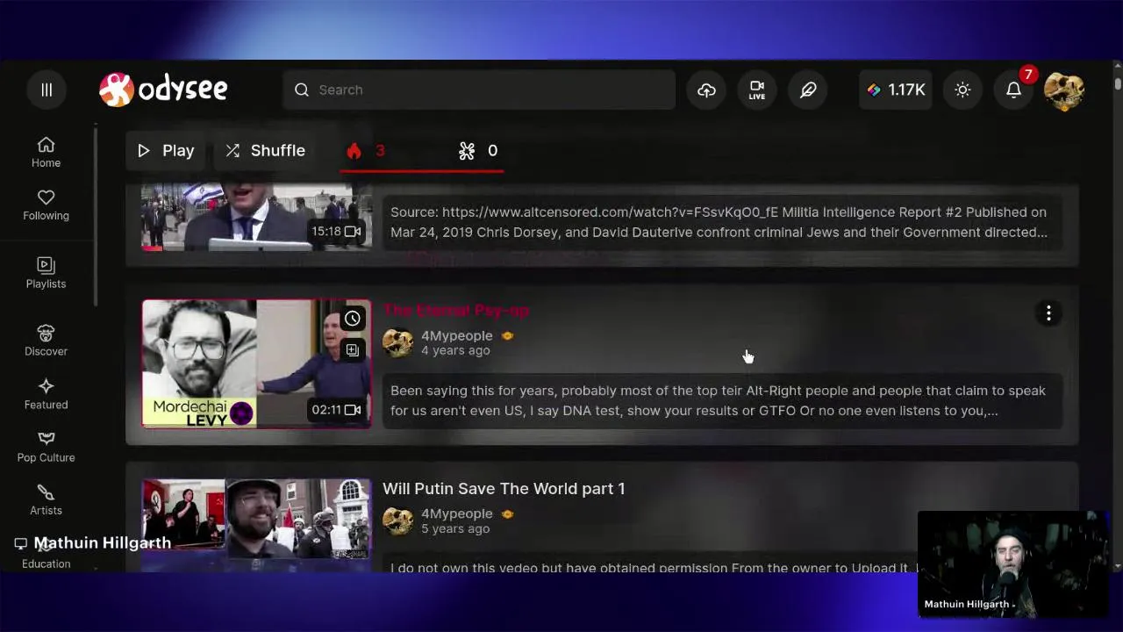Open the 1.17K credits wallet
The width and height of the screenshot is (1123, 632).
point(896,90)
